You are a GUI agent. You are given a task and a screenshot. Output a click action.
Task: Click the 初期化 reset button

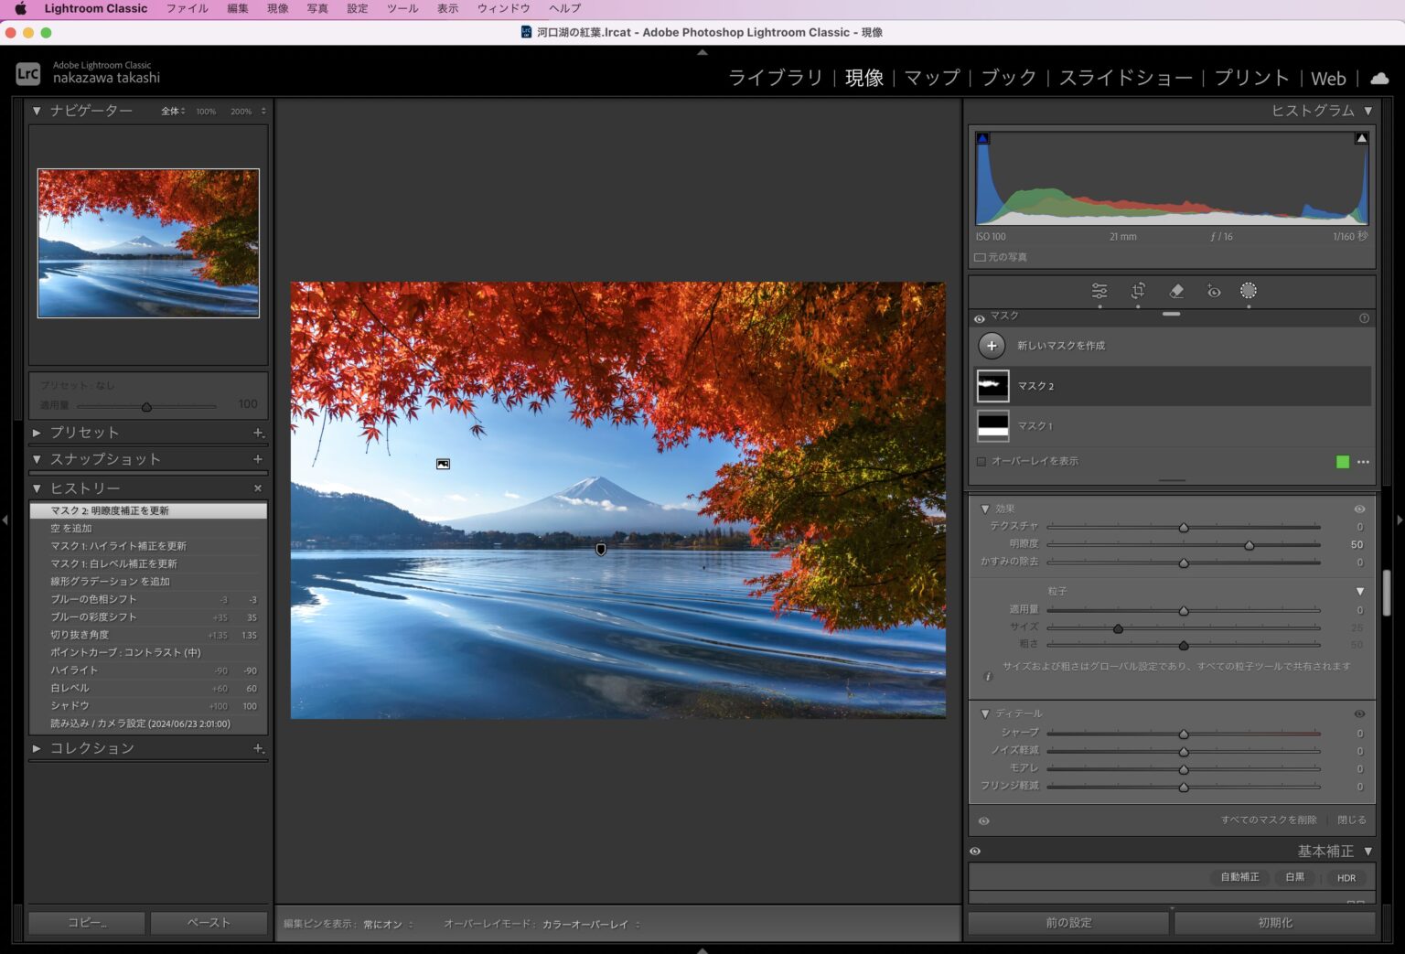point(1274,923)
